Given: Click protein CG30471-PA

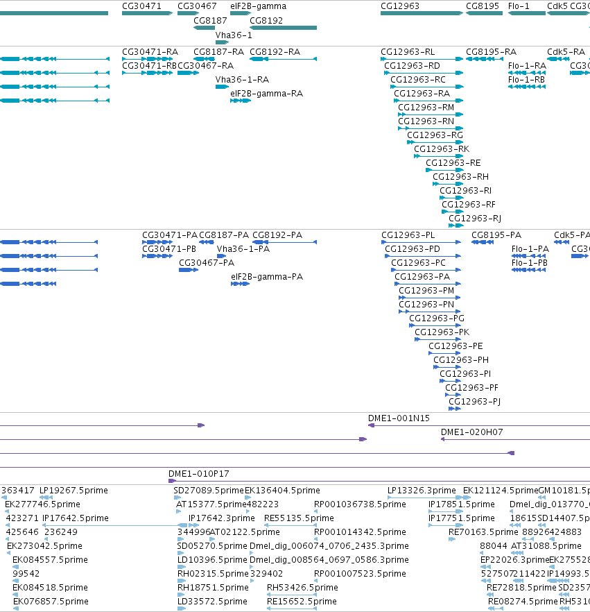Looking at the screenshot, I should click(x=170, y=235).
